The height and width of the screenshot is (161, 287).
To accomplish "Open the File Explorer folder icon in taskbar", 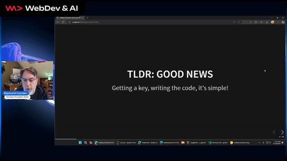I will coord(183,143).
